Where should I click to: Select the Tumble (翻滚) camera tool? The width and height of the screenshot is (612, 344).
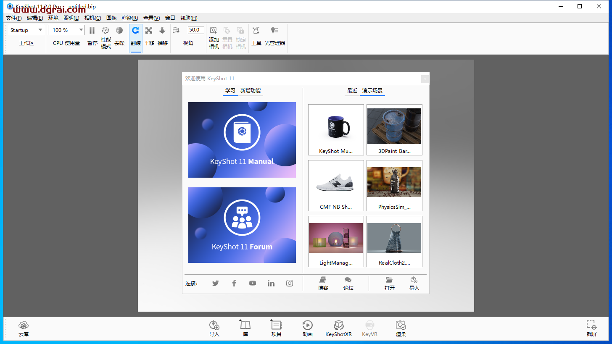[135, 31]
